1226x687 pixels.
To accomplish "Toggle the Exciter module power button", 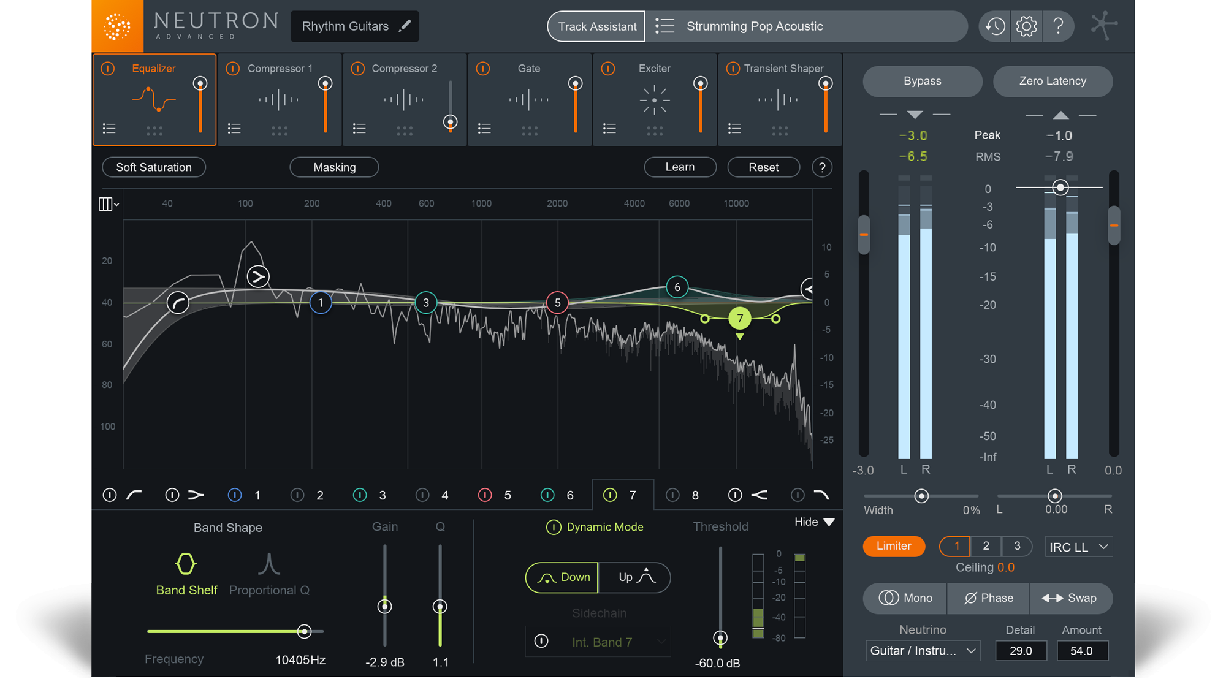I will (608, 69).
